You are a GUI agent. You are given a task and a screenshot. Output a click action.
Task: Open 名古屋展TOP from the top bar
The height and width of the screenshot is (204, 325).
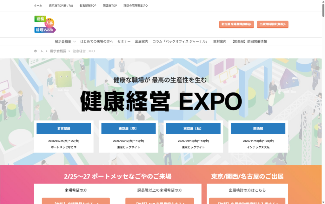[88, 6]
